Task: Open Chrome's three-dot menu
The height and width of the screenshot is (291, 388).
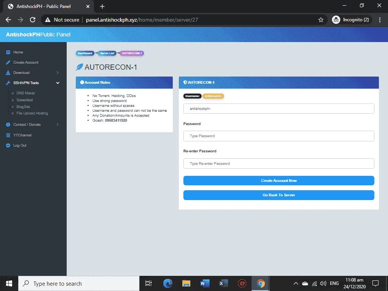Action: click(x=380, y=20)
